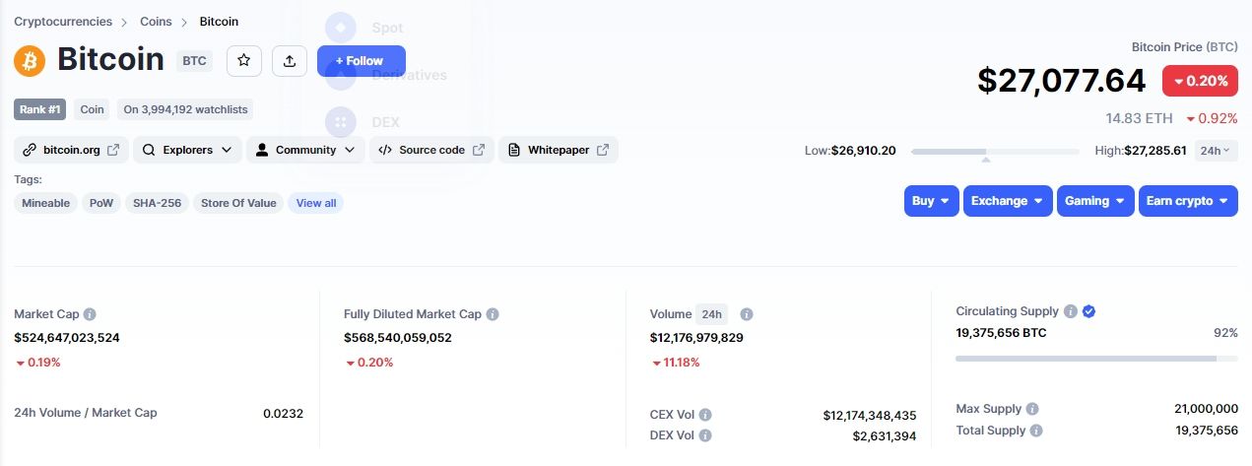The image size is (1252, 466).
Task: Click the Max Supply value 21,000,000
Action: tap(1207, 409)
